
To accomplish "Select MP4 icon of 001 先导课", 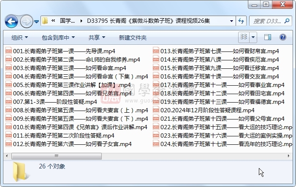I will [x=8, y=51].
